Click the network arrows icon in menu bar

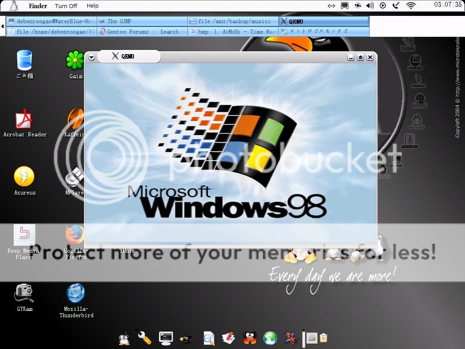coord(331,5)
